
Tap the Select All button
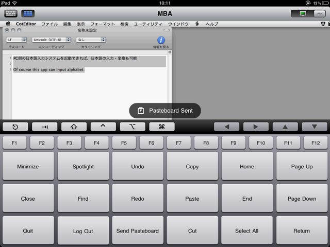click(247, 231)
